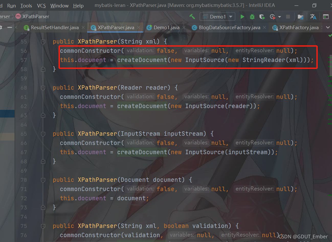The image size is (332, 242).
Task: Click 'InputStream inputStream' parameter on line 65
Action: coord(162,134)
